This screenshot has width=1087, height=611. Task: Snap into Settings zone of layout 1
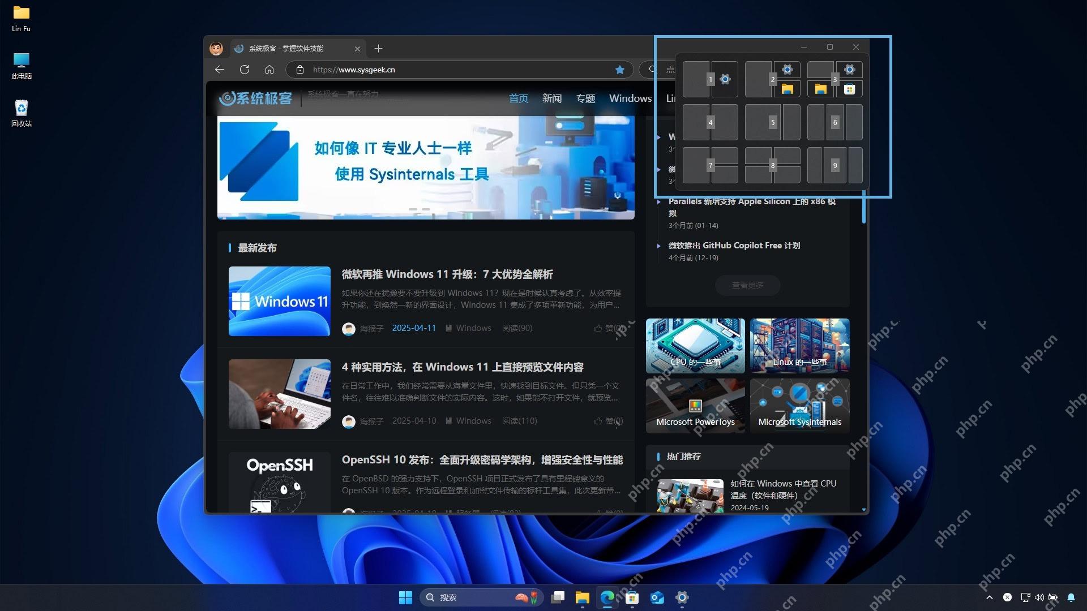[x=725, y=79]
